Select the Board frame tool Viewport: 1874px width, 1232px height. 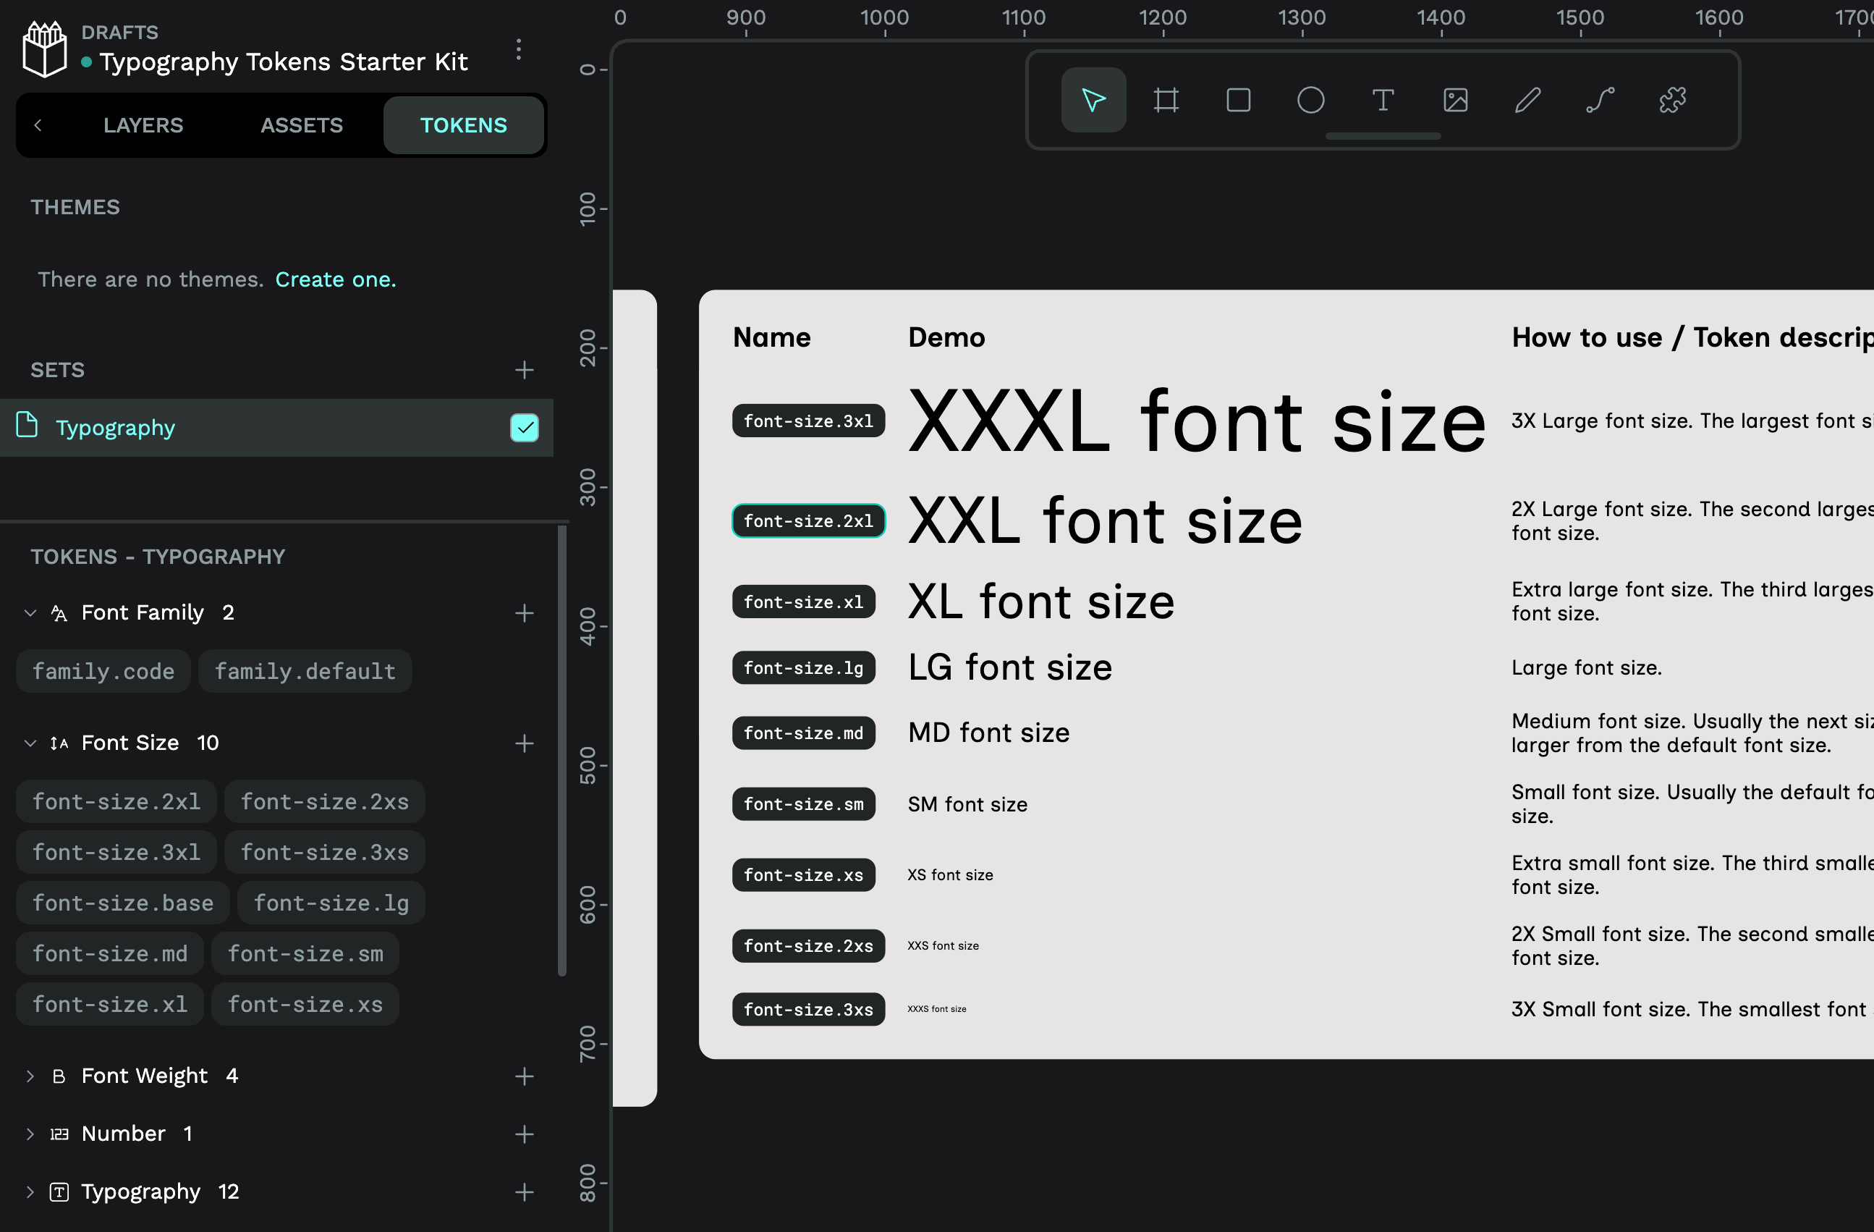[1166, 100]
